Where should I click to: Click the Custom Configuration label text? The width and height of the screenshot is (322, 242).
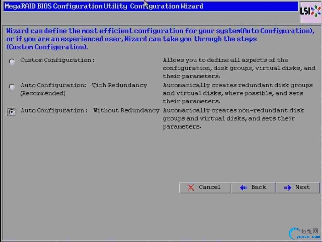[x=58, y=60]
